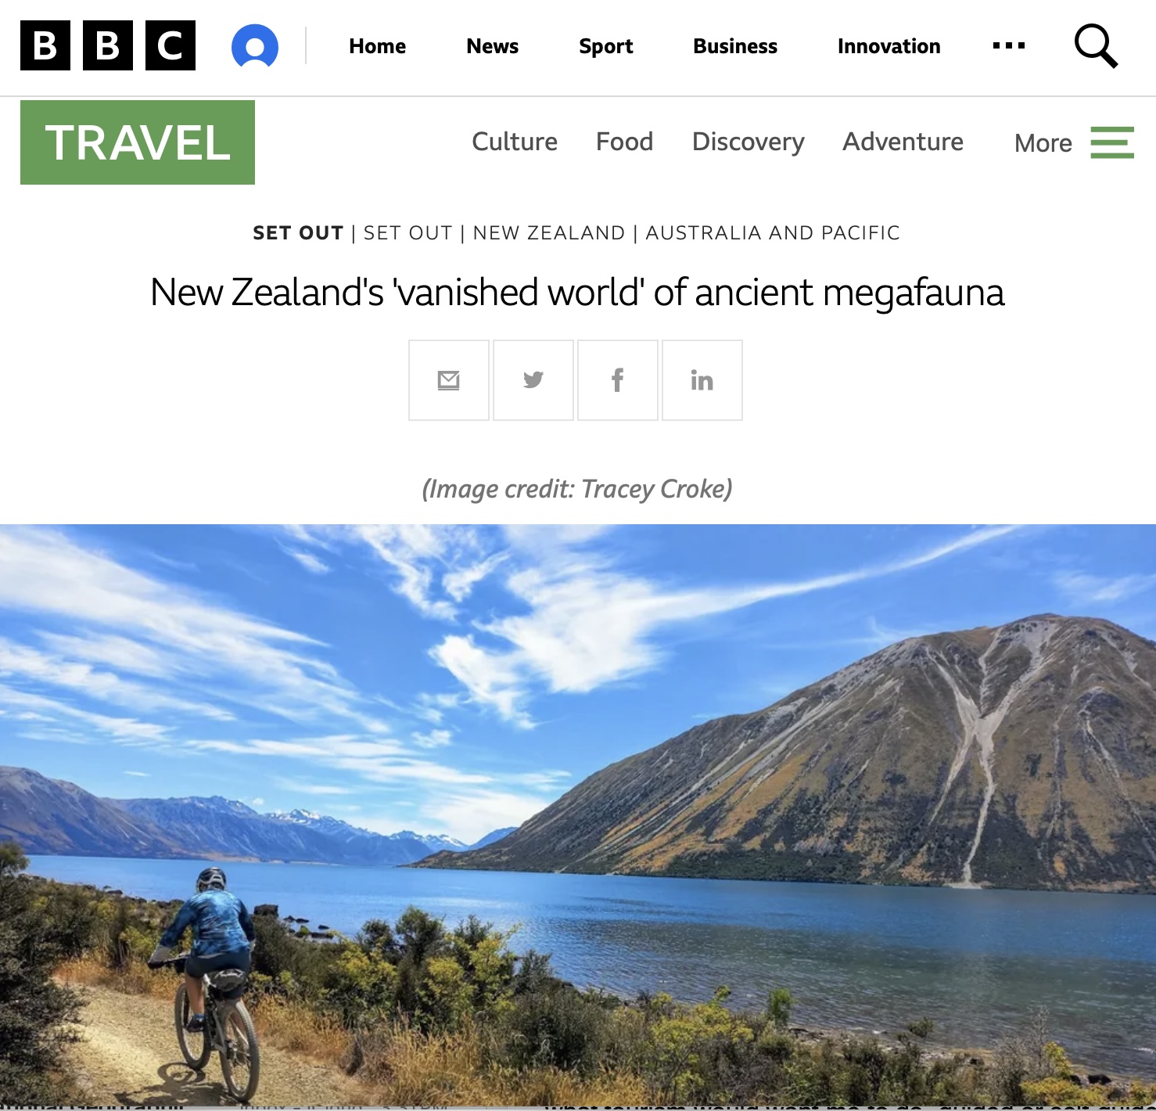Image resolution: width=1156 pixels, height=1111 pixels.
Task: Open the Food travel category
Action: click(624, 142)
